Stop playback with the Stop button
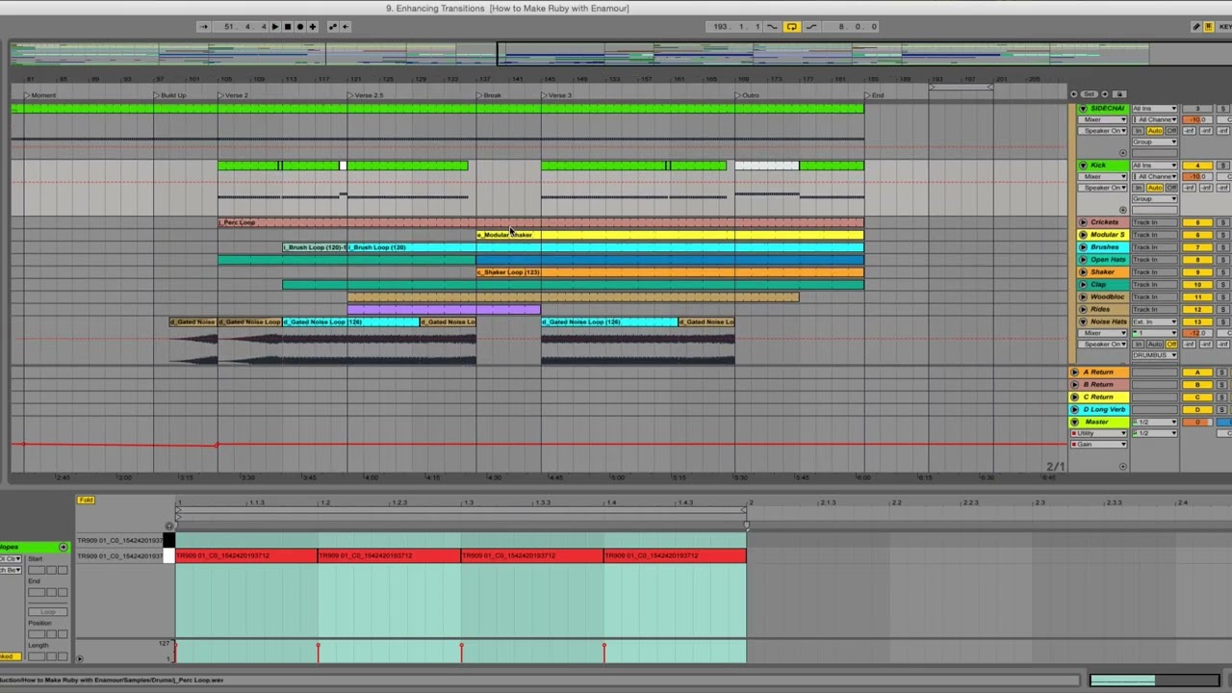This screenshot has width=1232, height=693. [287, 27]
